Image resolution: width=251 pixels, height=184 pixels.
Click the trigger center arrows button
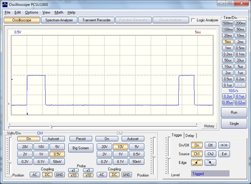pyautogui.click(x=225, y=145)
